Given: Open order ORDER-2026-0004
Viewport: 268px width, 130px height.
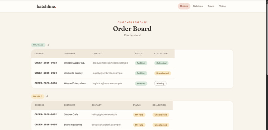Looking at the screenshot, I should click(x=46, y=73).
